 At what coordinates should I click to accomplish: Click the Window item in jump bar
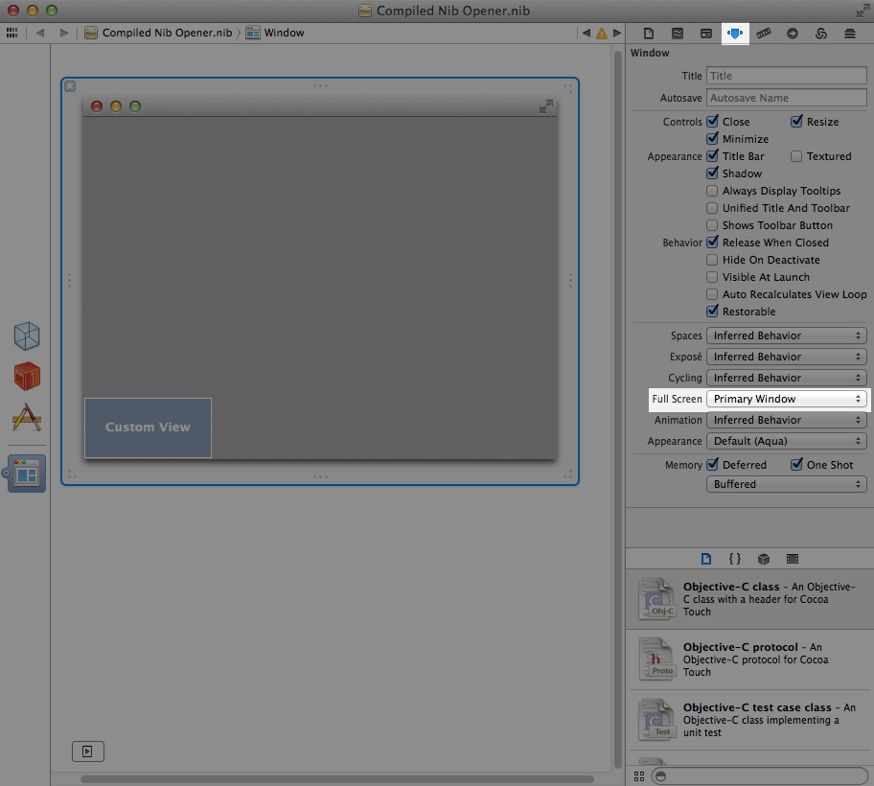tap(276, 33)
